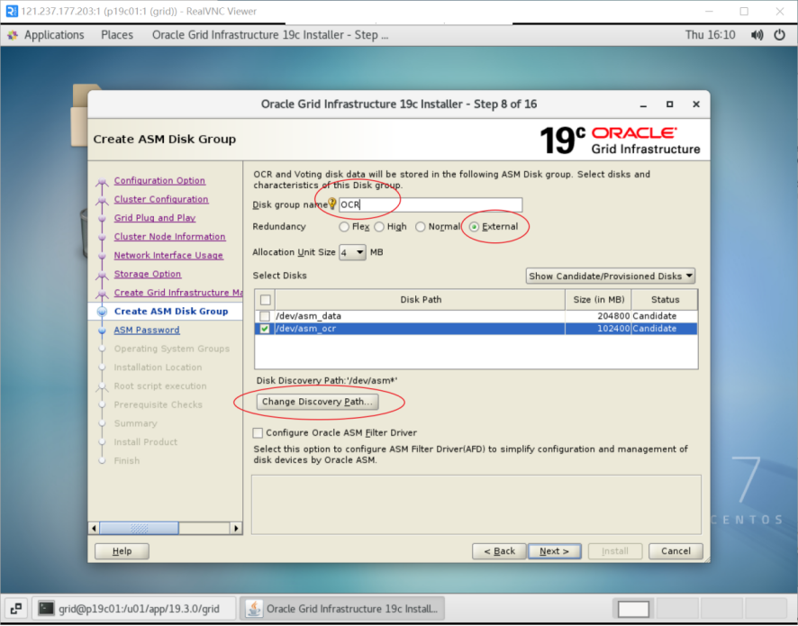798x626 pixels.
Task: Open the Cluster Configuration step link
Action: (x=161, y=199)
